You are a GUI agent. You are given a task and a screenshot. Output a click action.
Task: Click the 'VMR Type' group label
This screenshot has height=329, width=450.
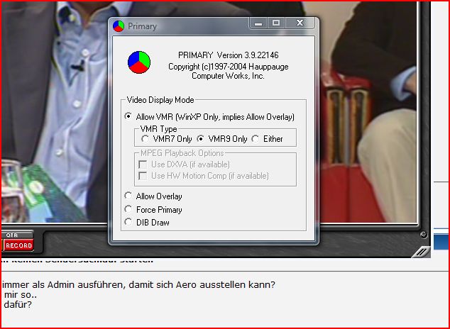[159, 129]
